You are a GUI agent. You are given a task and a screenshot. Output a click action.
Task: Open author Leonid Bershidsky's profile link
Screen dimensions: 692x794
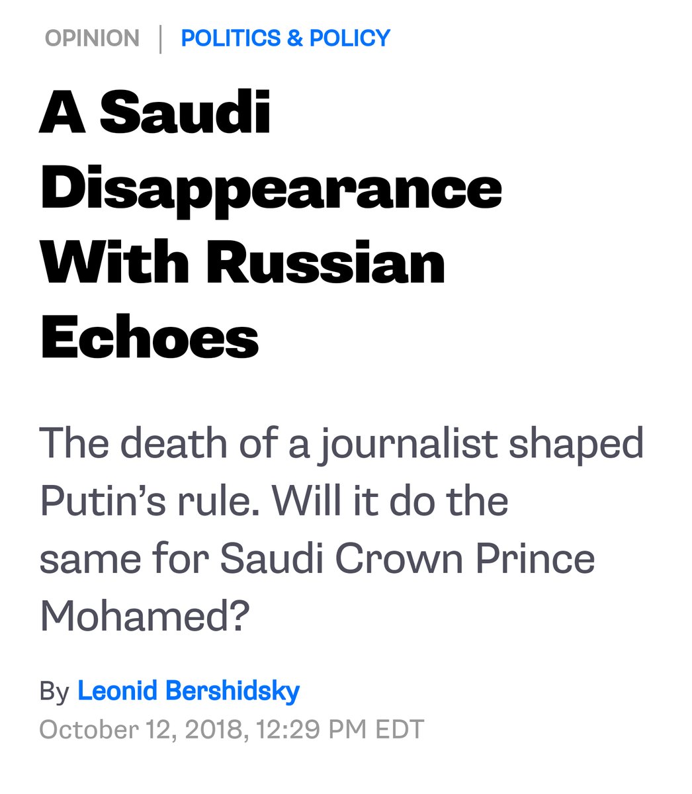(189, 691)
